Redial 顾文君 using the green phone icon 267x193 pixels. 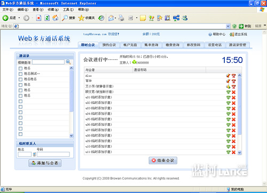[228, 92]
